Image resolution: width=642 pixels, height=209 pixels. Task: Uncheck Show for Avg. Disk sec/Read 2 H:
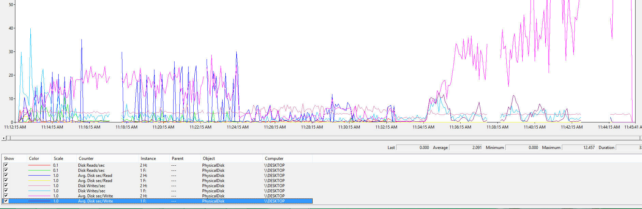pos(6,175)
